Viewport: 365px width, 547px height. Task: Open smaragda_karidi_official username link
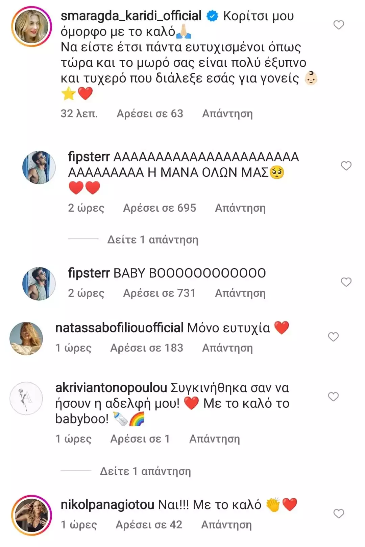131,16
